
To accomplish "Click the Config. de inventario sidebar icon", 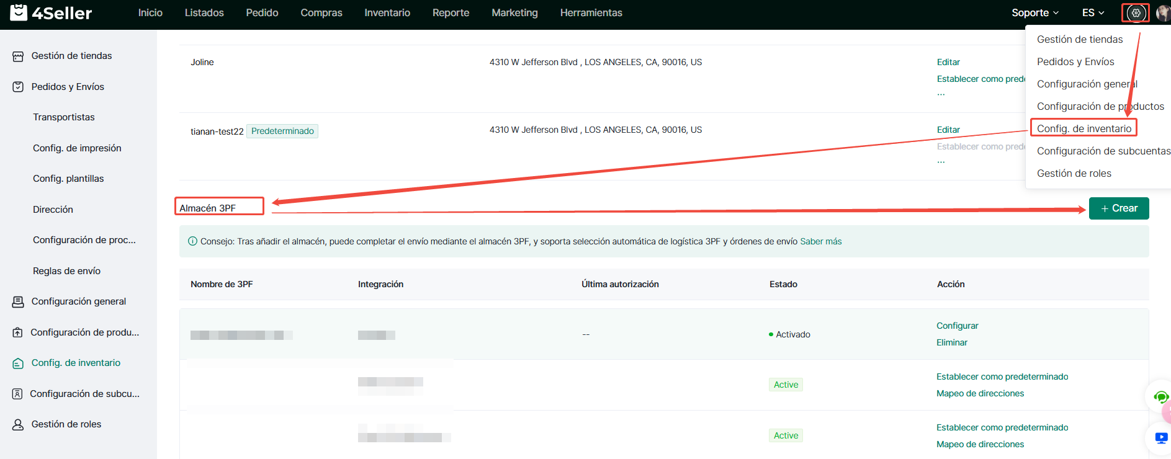I will (18, 363).
